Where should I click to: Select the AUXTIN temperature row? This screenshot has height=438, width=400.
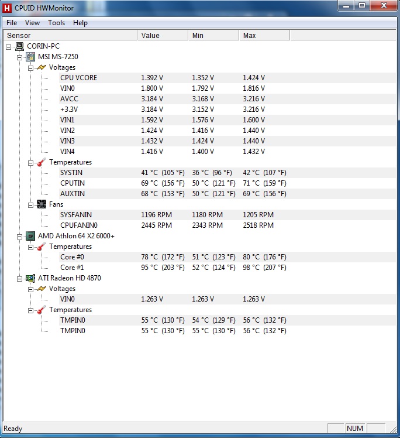[x=227, y=194]
